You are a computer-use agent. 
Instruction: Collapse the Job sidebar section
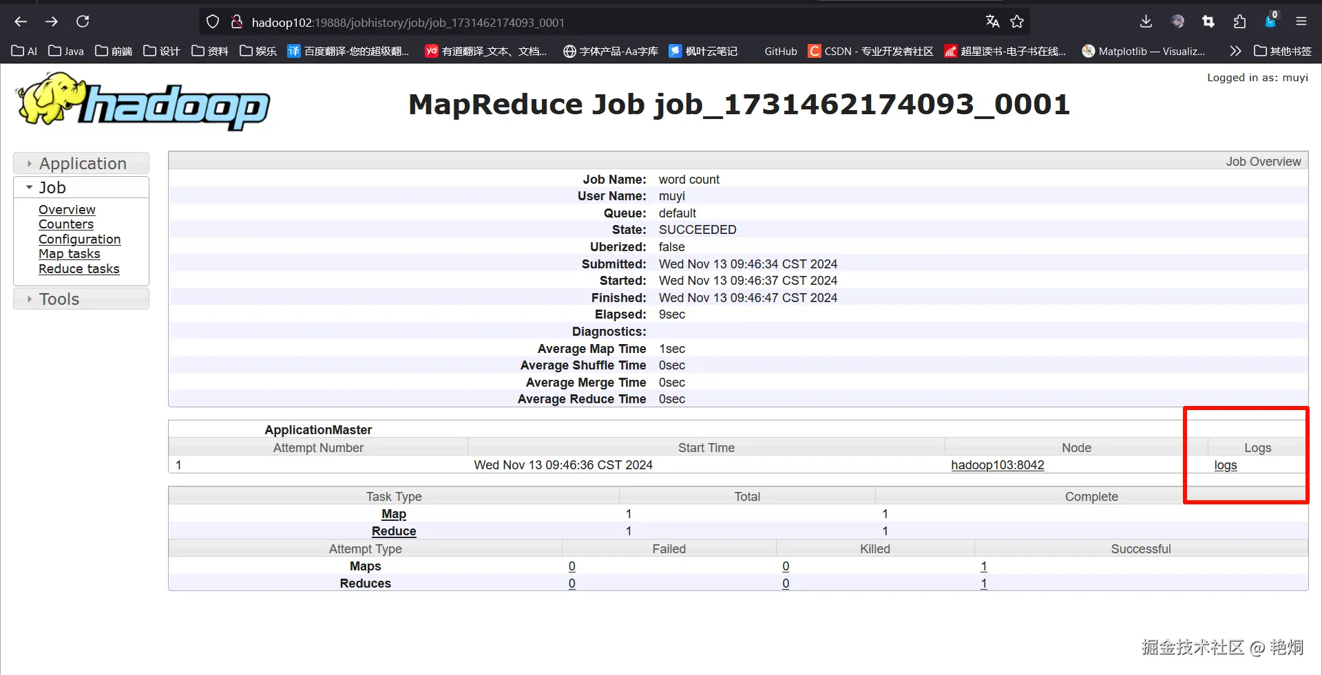pos(52,188)
